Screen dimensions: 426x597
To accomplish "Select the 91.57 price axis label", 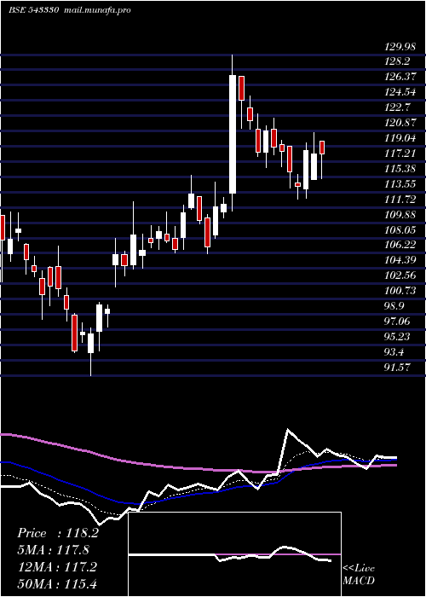I will coord(398,367).
